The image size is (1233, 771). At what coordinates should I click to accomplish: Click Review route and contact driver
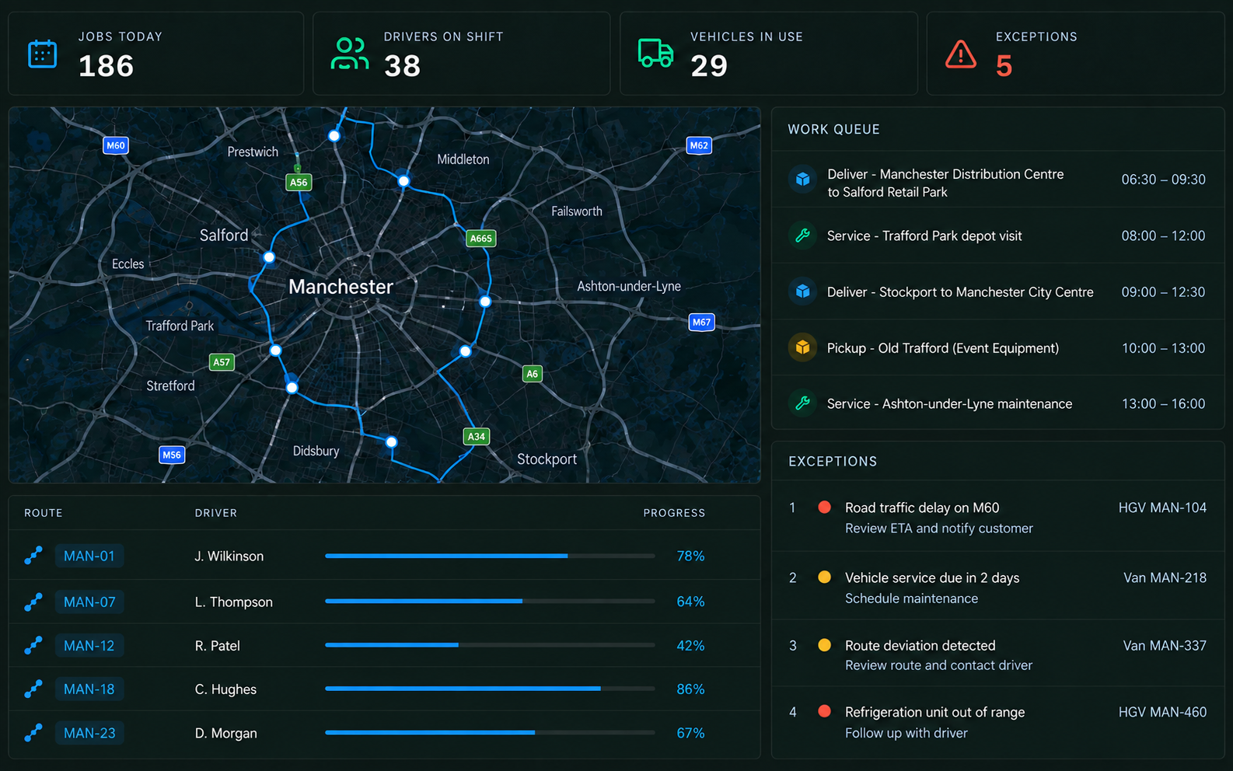(939, 665)
